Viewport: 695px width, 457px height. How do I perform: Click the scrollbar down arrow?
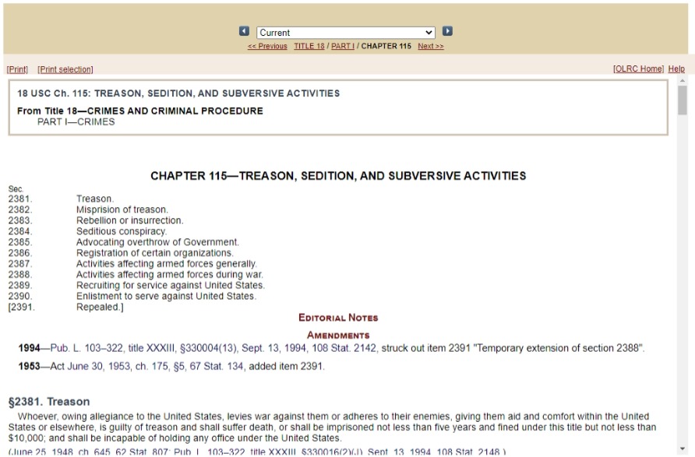click(683, 449)
